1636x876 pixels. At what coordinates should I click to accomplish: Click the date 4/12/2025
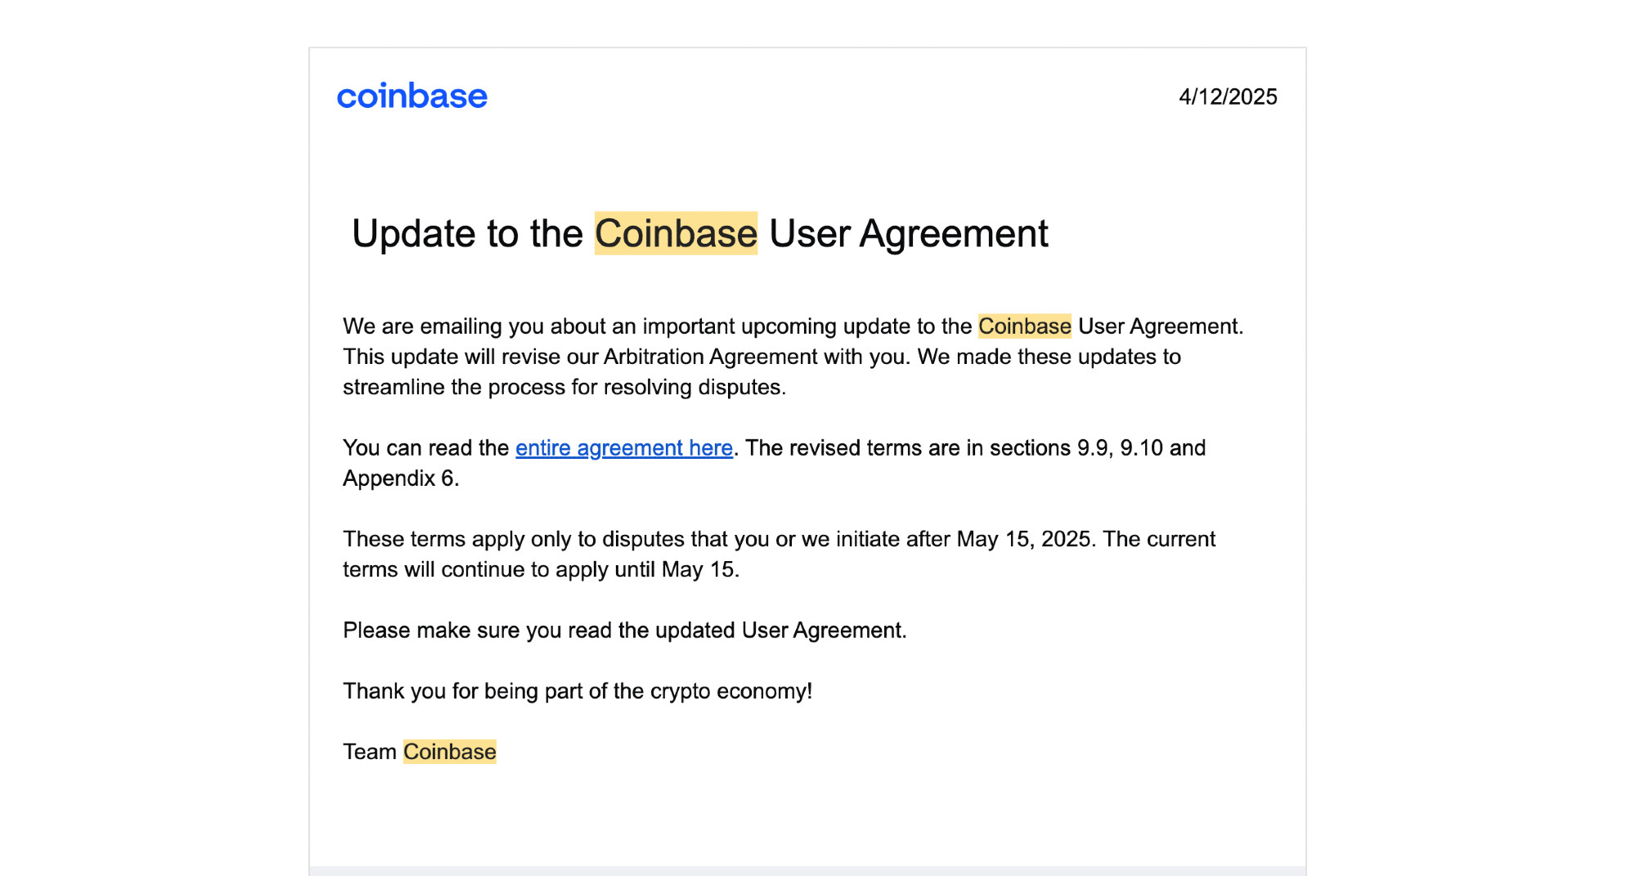1228,97
